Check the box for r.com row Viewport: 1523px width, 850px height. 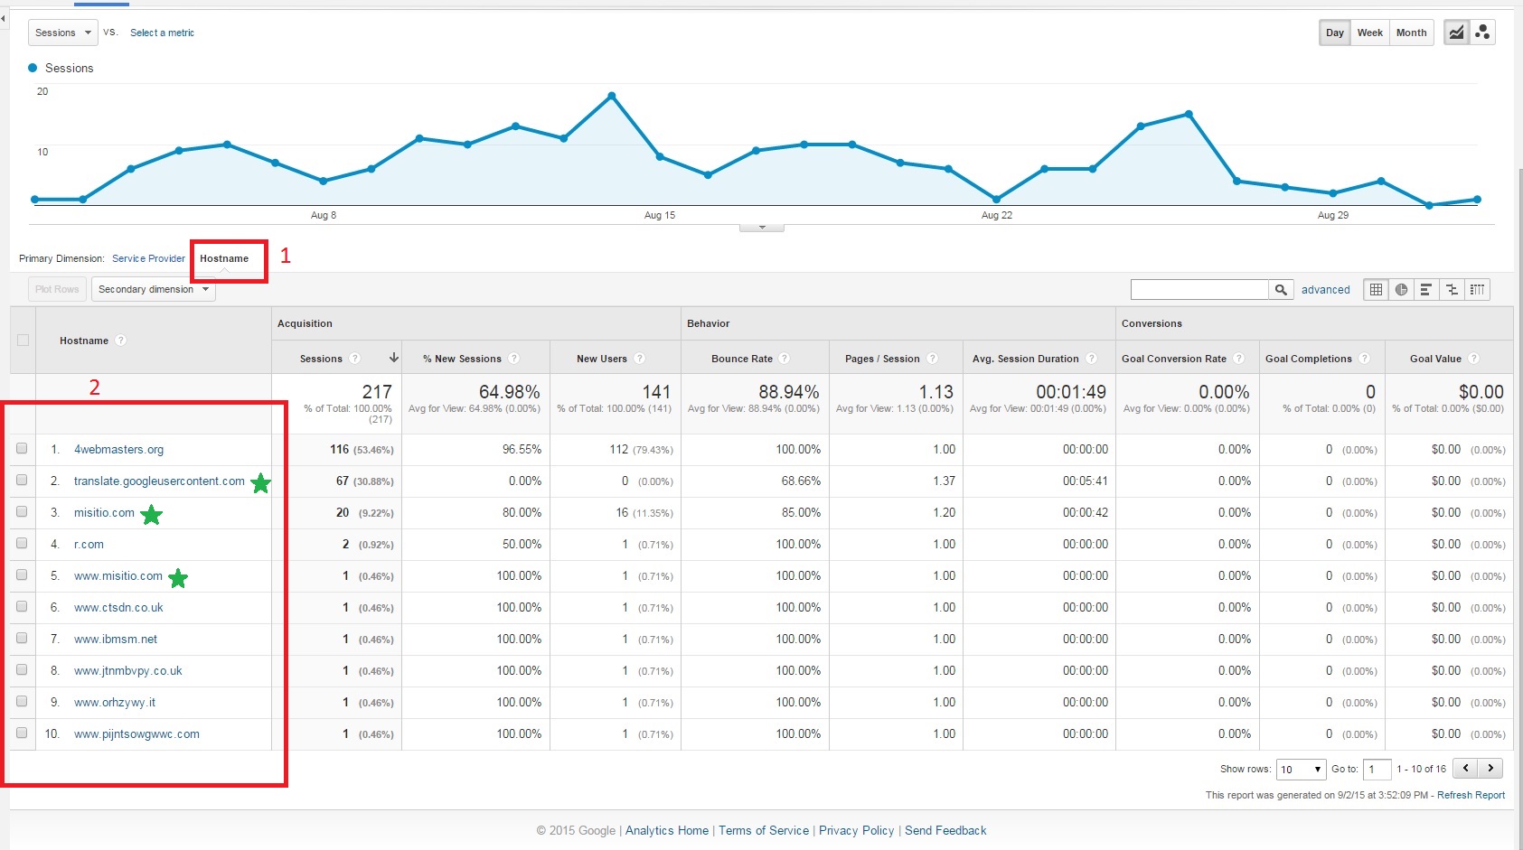[22, 544]
